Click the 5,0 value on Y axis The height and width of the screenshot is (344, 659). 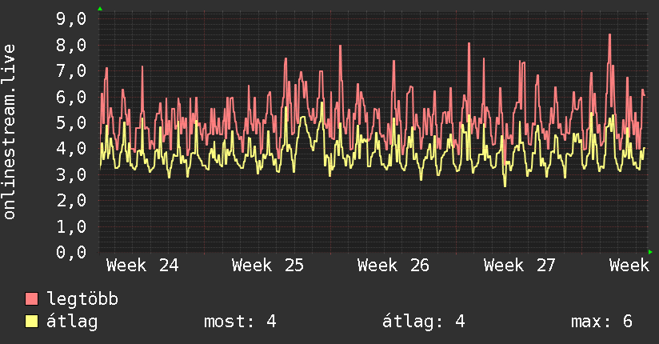pyautogui.click(x=71, y=122)
